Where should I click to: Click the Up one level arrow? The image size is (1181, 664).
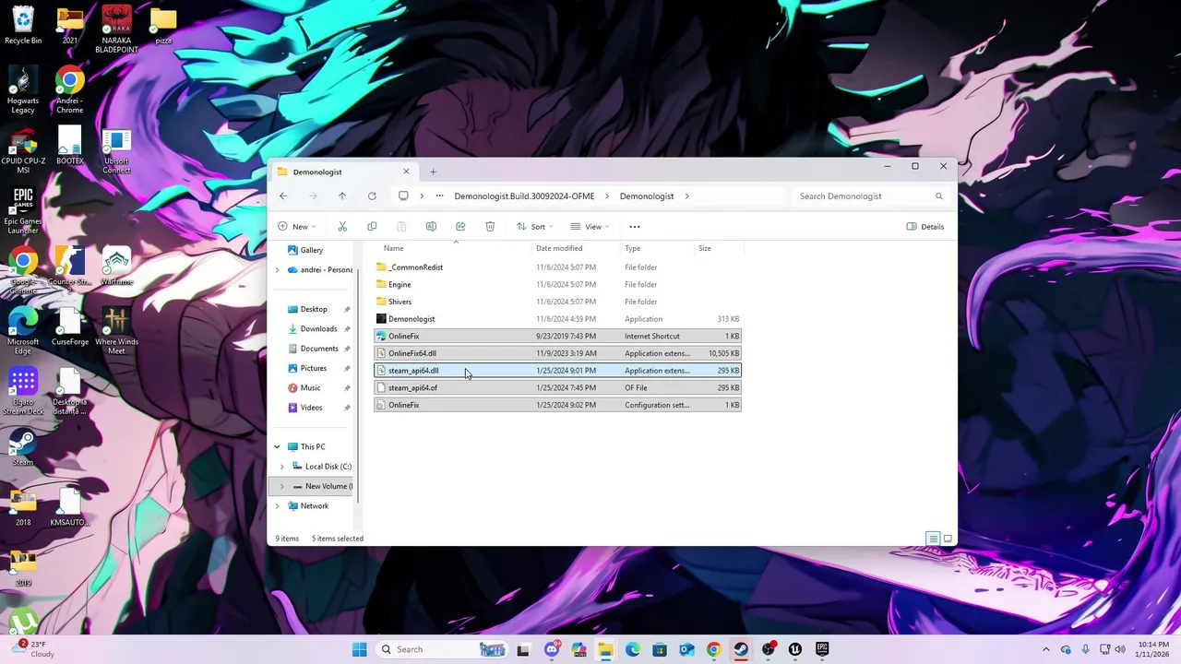[342, 196]
